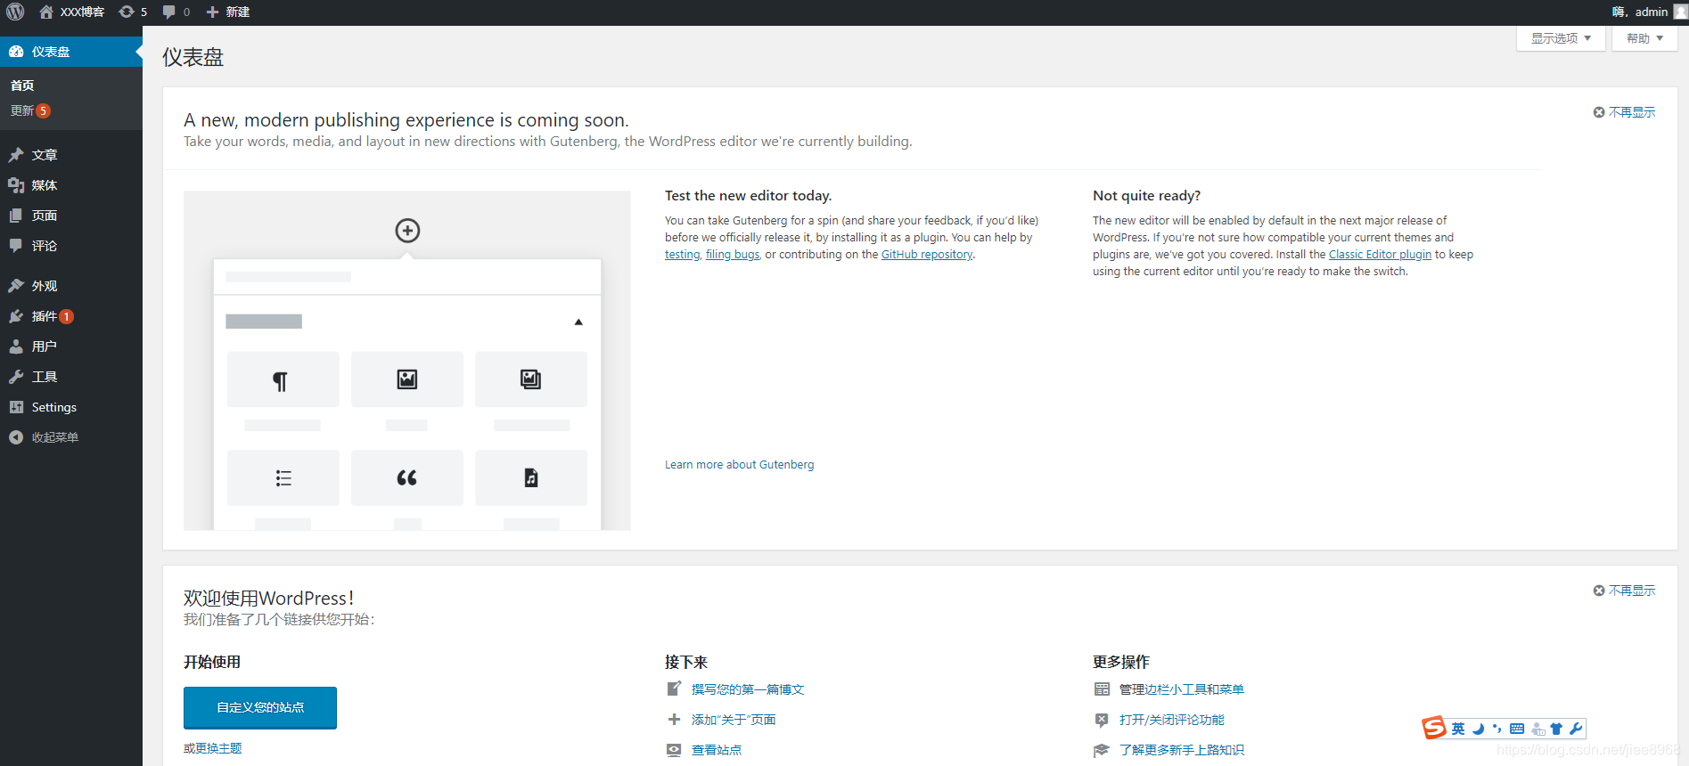Click the 媒体 media icon
1689x766 pixels.
pos(16,185)
